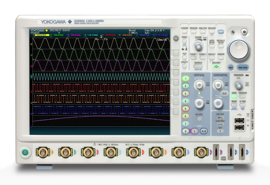
Task: Open the MEASURE menu key
Action: (x=193, y=32)
